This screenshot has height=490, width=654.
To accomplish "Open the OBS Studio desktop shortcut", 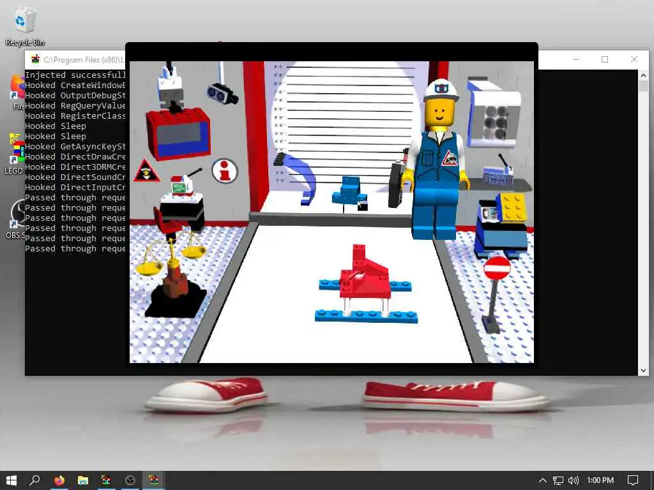I will 15,218.
